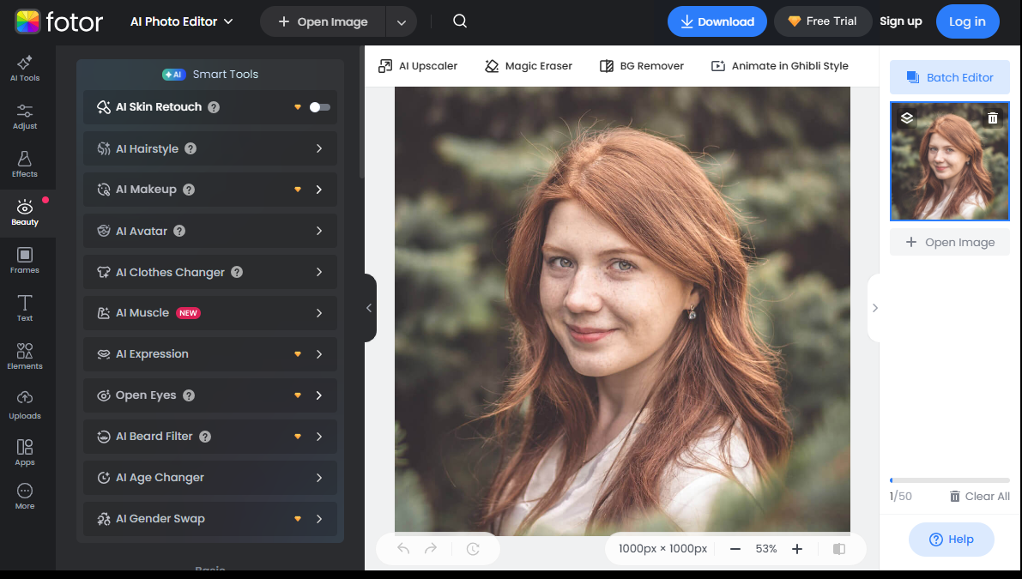Click Clear All to remove images
1022x579 pixels.
[x=979, y=496]
